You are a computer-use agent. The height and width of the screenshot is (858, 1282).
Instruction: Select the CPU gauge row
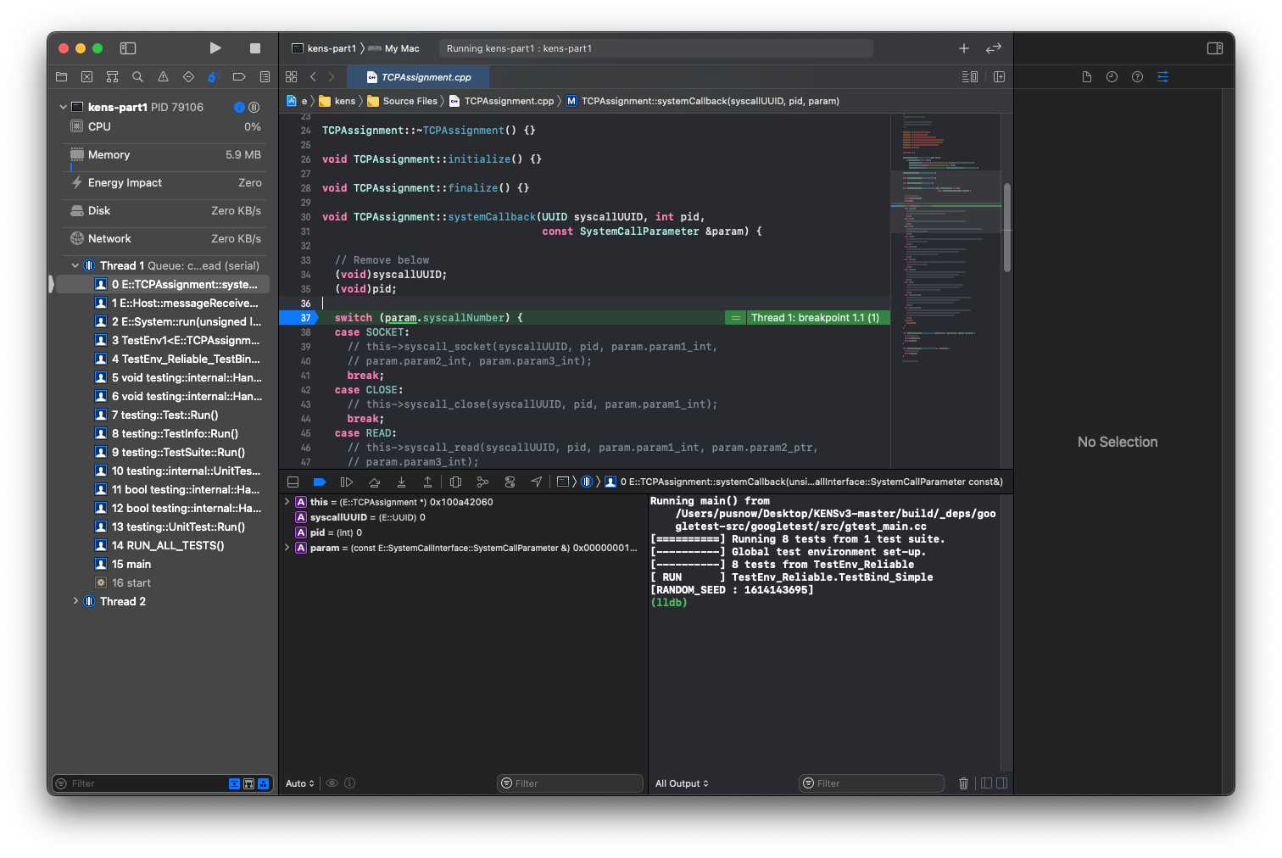165,126
